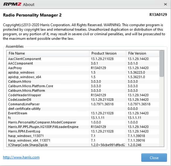Select the dmf-certificate-utility row
Image resolution: width=171 pixels, height=166 pixels.
point(83,109)
